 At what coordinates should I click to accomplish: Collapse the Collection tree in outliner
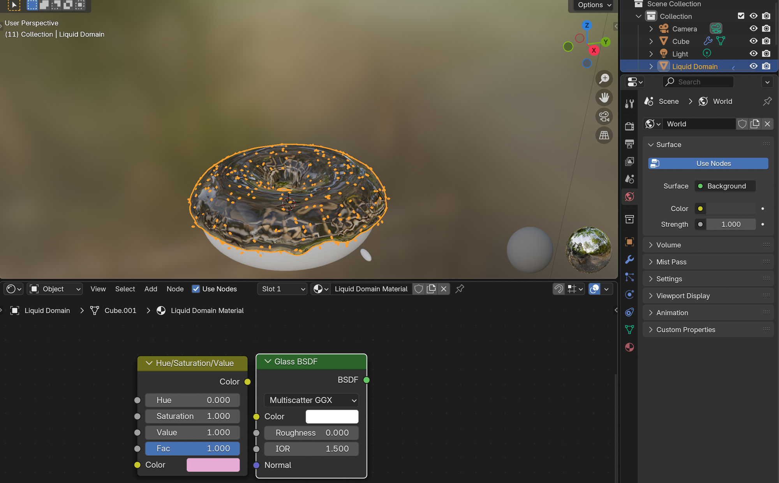tap(638, 16)
